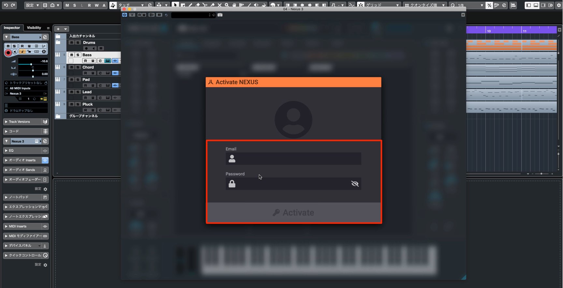This screenshot has width=563, height=288.
Task: Open the 設定 dropdown in toolbar
Action: (x=32, y=5)
